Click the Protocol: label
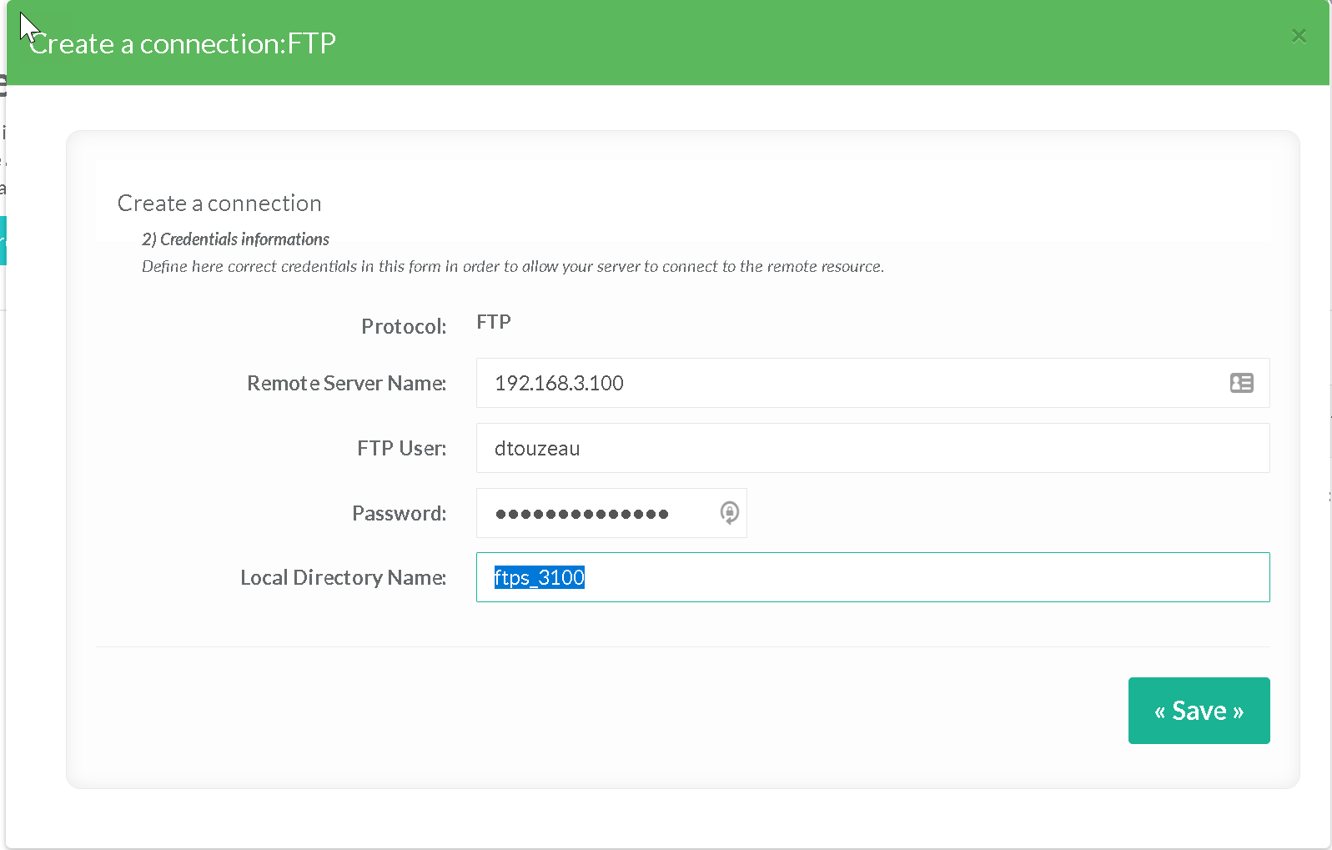The height and width of the screenshot is (850, 1332). click(x=404, y=326)
